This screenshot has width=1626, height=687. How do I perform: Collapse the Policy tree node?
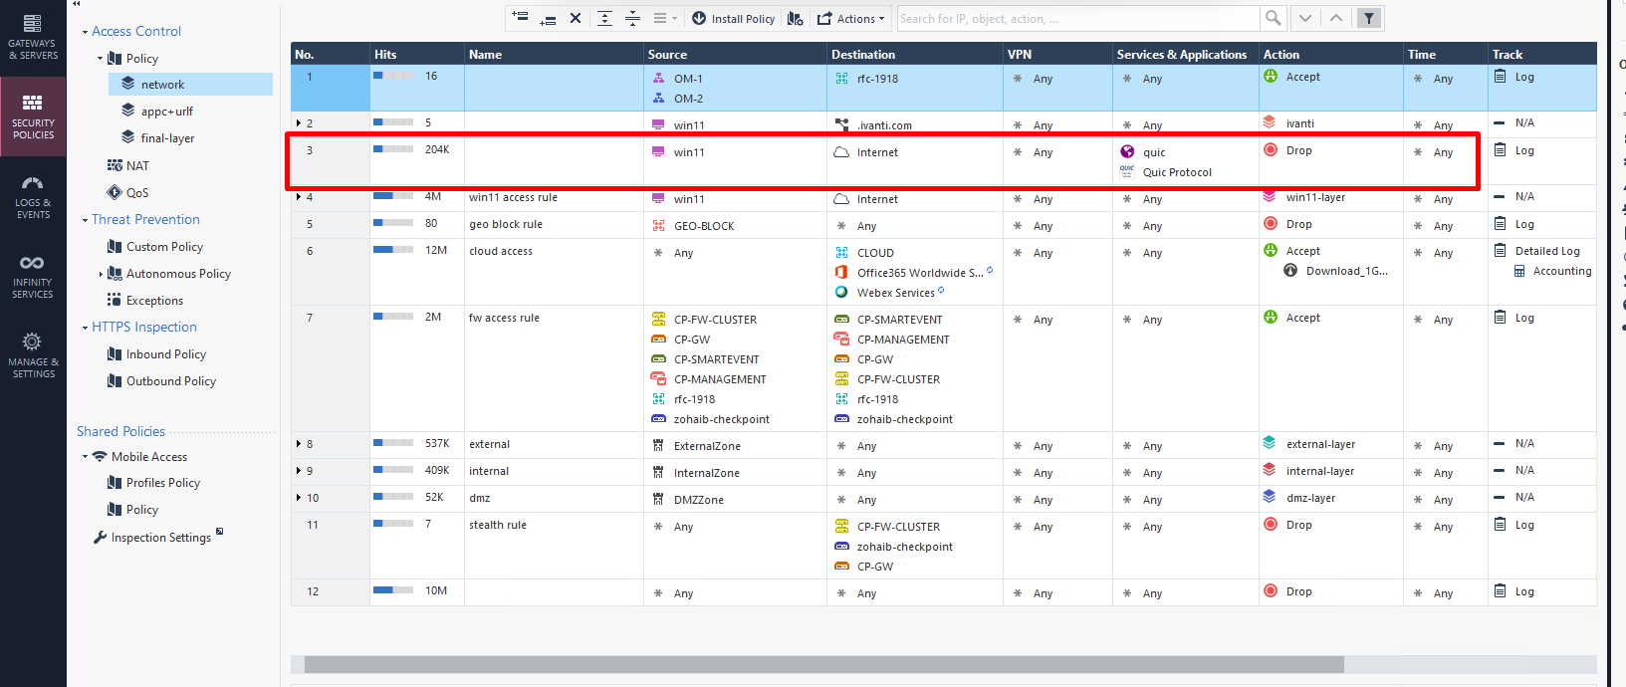[x=100, y=59]
